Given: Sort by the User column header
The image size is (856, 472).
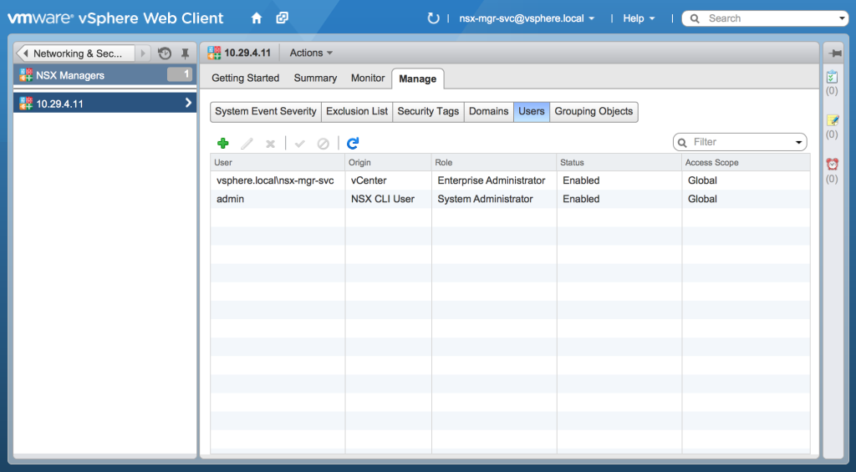Looking at the screenshot, I should (278, 163).
